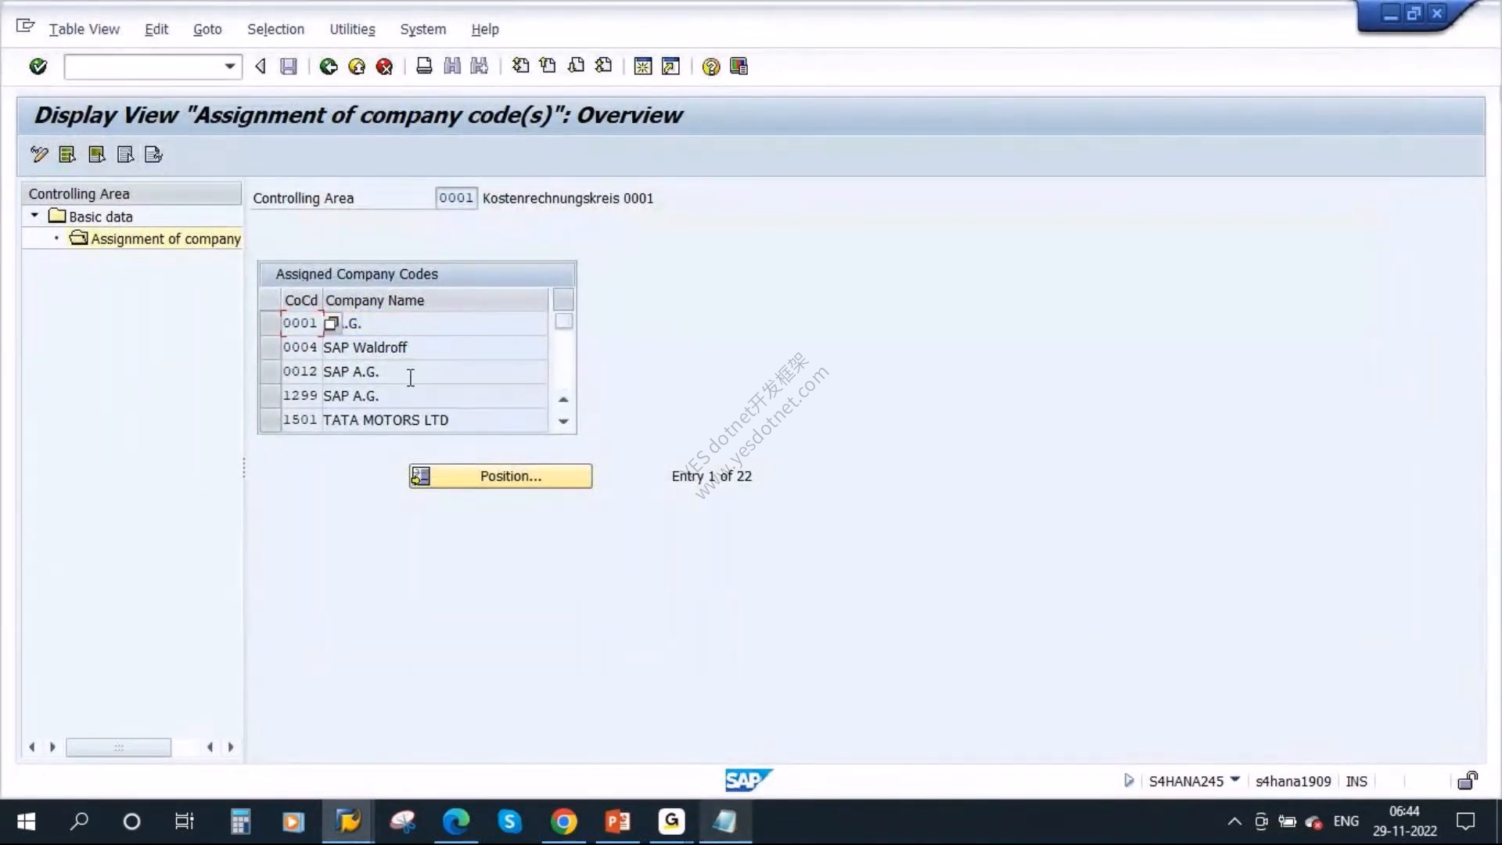Viewport: 1502px width, 845px height.
Task: Collapse the Basic data tree node
Action: [34, 215]
